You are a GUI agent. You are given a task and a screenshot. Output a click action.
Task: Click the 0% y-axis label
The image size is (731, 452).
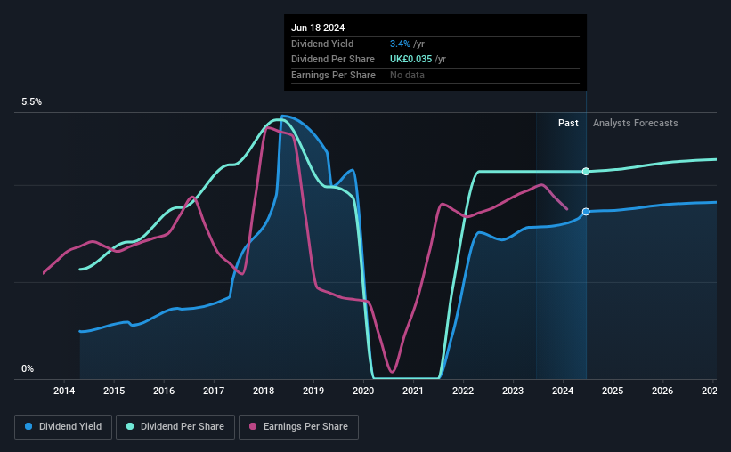click(x=28, y=369)
